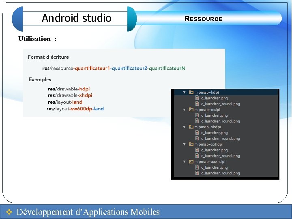Click ic_launcher_round.png file icon under mipmap-xhdpi
The height and width of the screenshot is (219, 292).
[197, 138]
